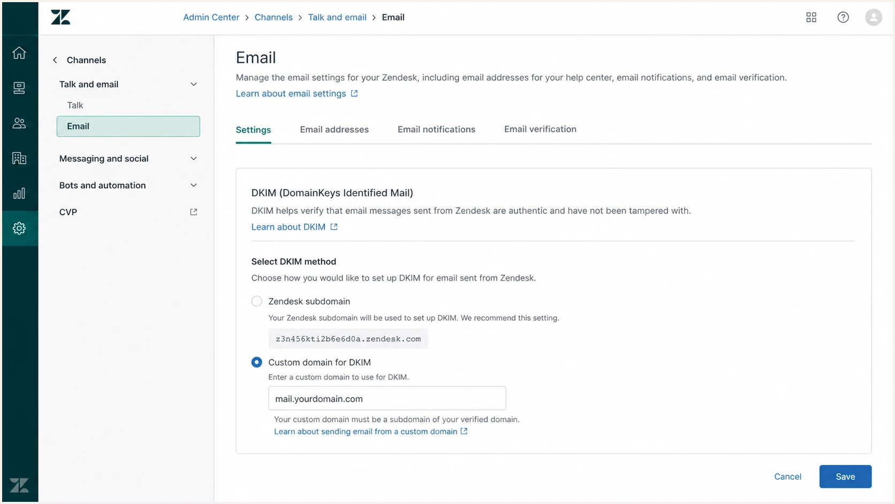Image resolution: width=895 pixels, height=504 pixels.
Task: Select the Admin settings gear icon
Action: (x=19, y=228)
